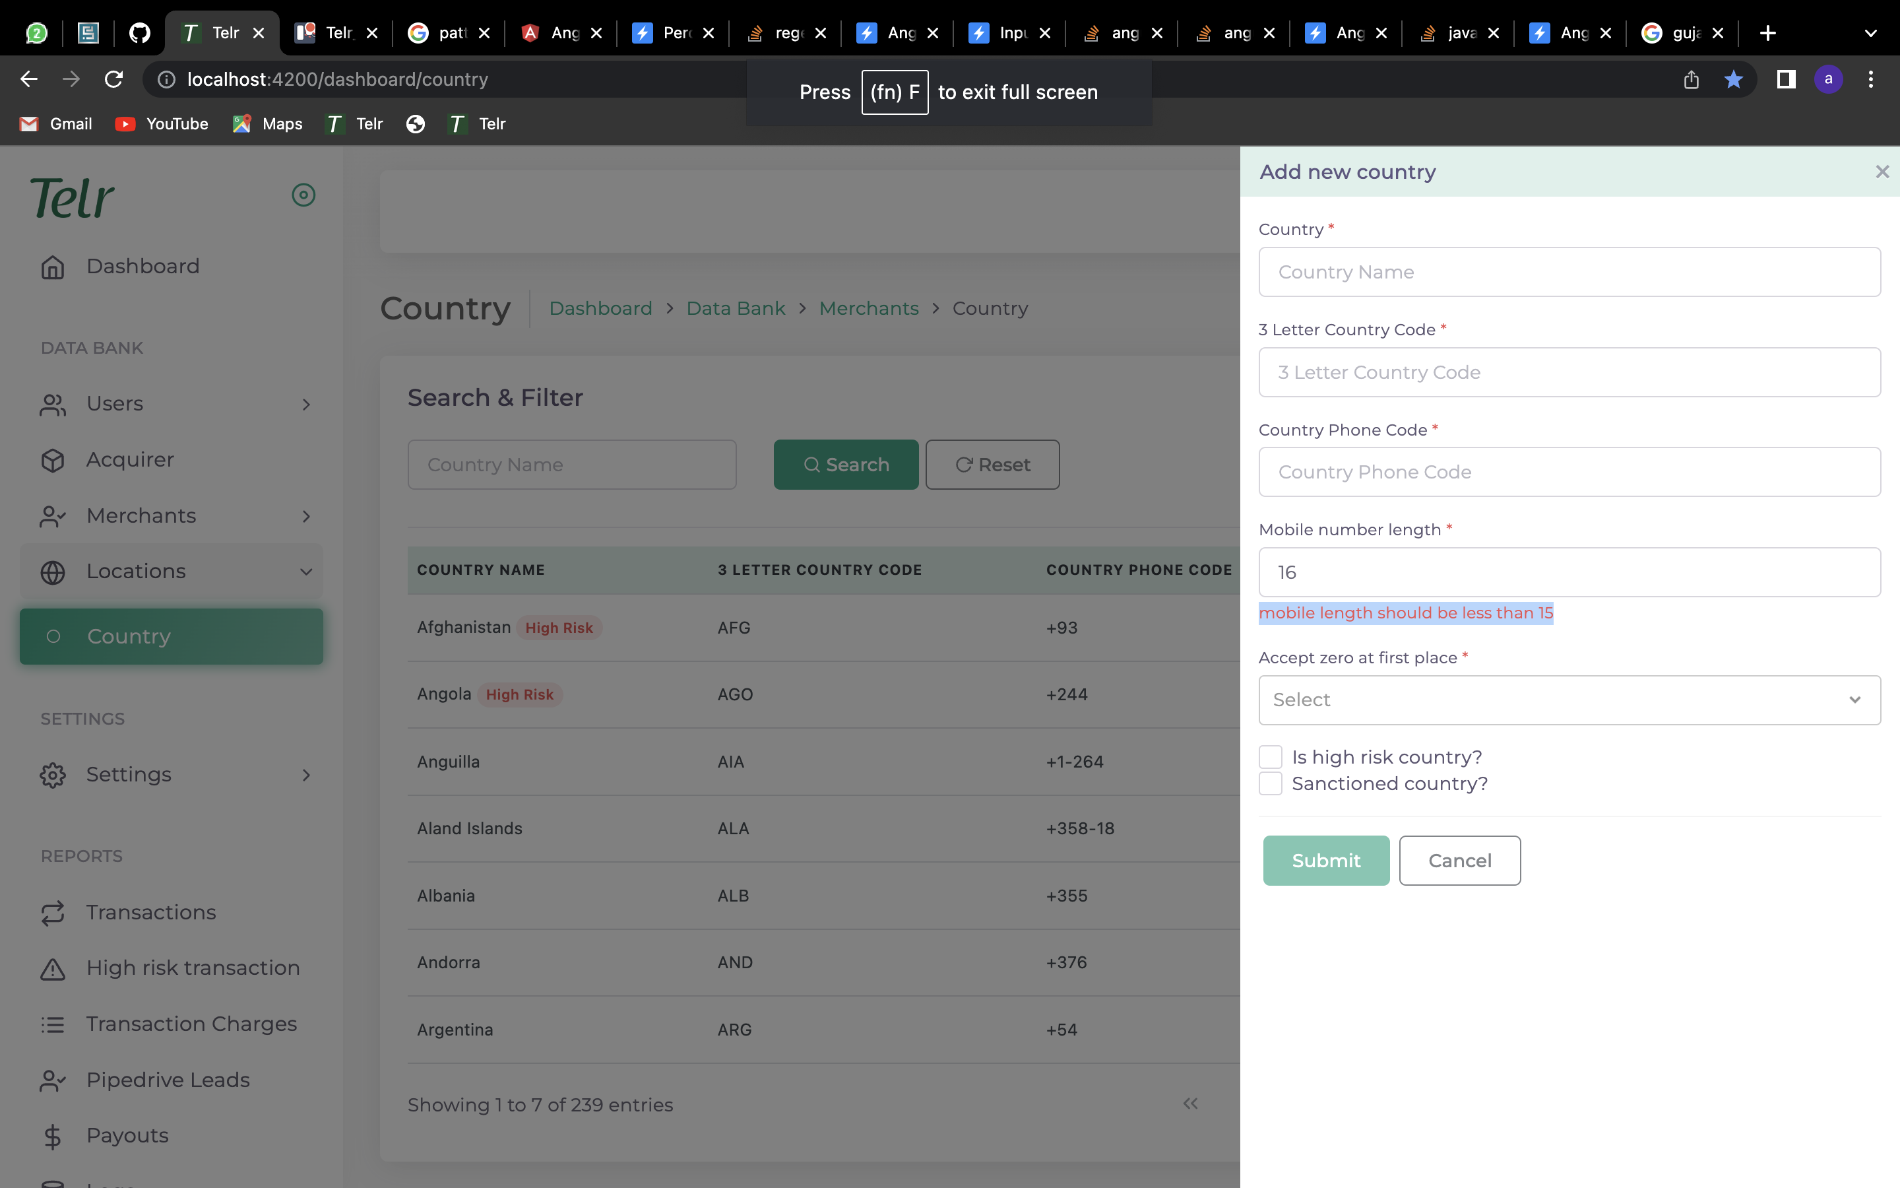The width and height of the screenshot is (1900, 1188).
Task: Close the Add new country panel
Action: (x=1882, y=172)
